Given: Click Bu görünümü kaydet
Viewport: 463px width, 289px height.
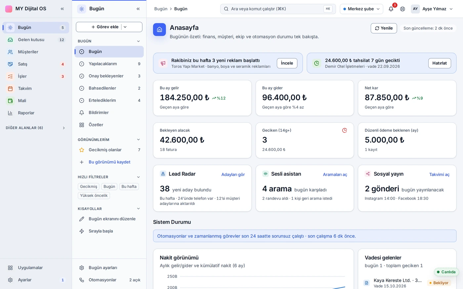Looking at the screenshot, I should point(109,162).
